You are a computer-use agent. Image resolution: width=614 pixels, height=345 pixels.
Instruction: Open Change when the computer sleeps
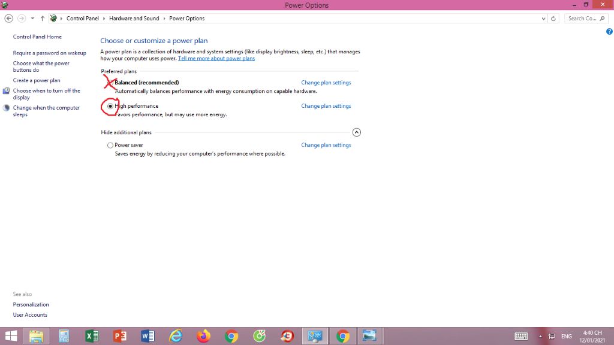[x=46, y=111]
